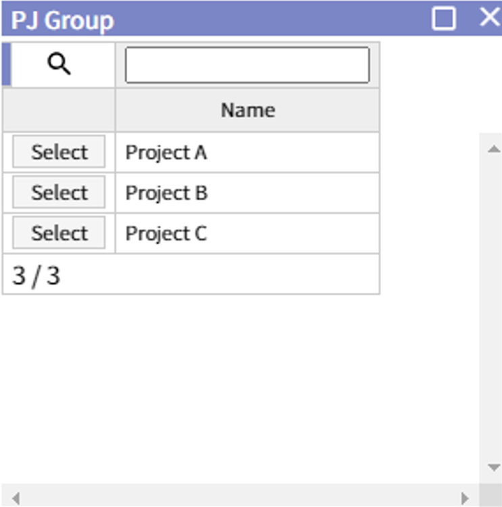Click the Project B name cell
The height and width of the screenshot is (507, 502).
tap(247, 193)
